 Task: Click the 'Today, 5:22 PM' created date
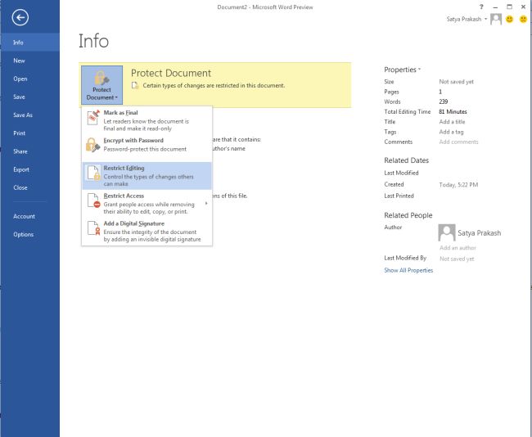point(458,185)
